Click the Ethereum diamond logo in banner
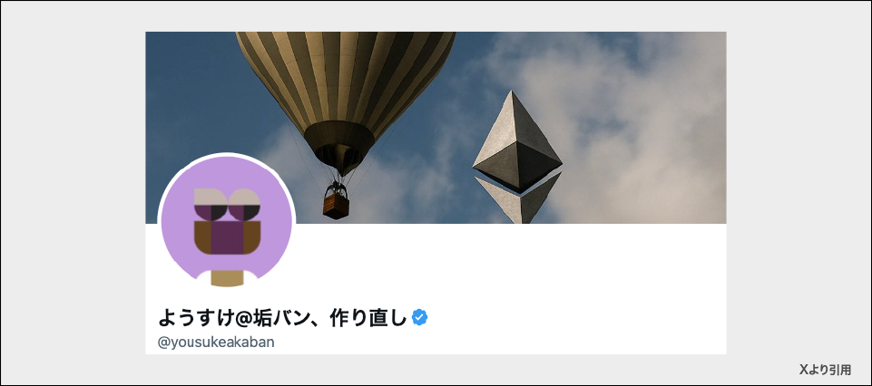872x386 pixels. [x=518, y=157]
